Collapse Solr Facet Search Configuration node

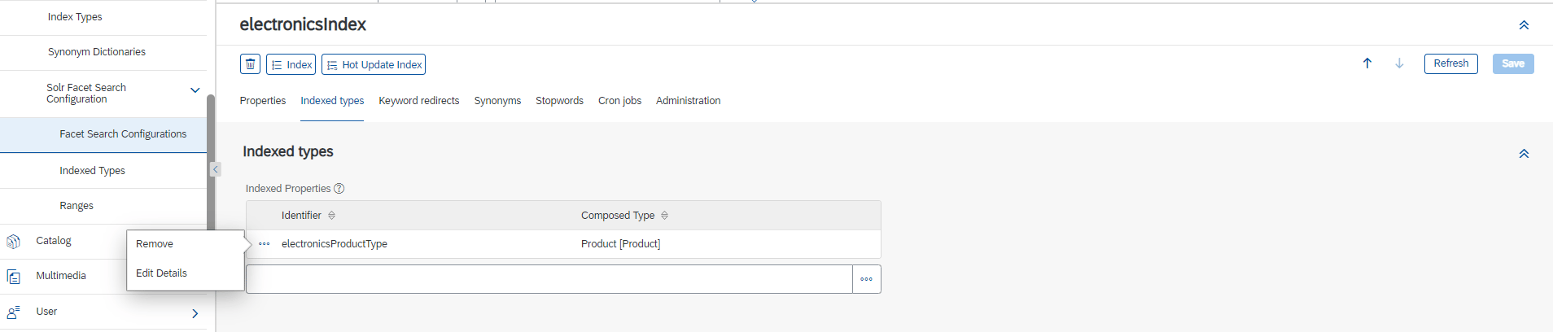point(195,90)
